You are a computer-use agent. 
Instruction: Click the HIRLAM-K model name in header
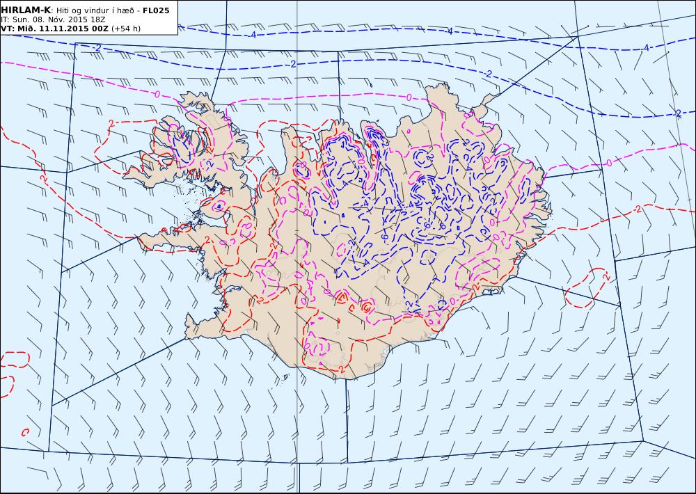26,10
